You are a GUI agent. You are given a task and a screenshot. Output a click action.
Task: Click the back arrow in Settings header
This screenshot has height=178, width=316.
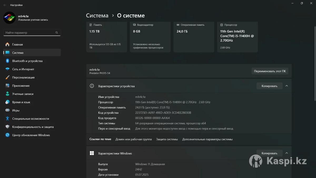tap(5, 5)
